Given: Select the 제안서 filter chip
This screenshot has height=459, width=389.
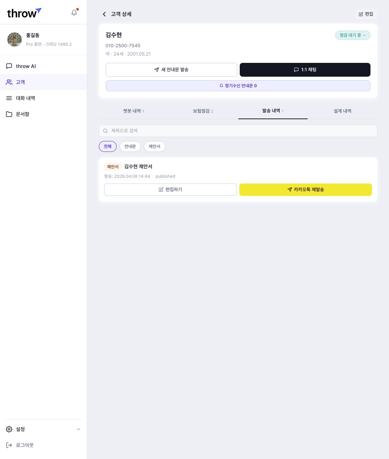Looking at the screenshot, I should point(154,146).
